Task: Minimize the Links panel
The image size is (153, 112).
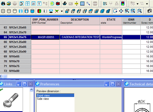Action: point(18,84)
